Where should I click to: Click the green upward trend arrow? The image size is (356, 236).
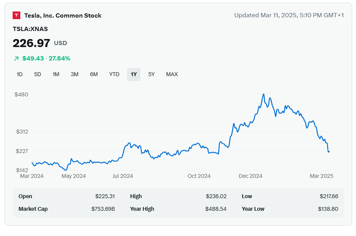point(16,59)
